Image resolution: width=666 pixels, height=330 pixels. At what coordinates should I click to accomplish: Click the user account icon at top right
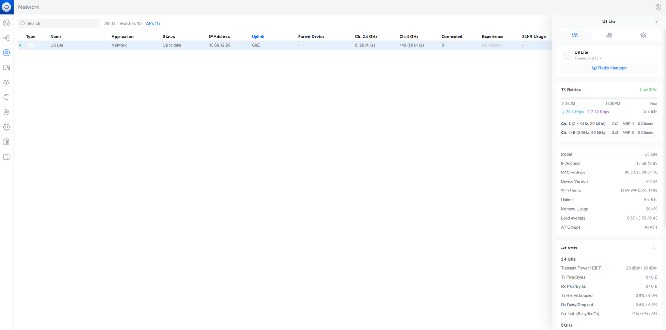pos(658,7)
